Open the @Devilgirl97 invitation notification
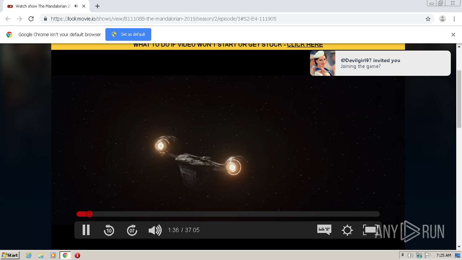Viewport: 462px width, 260px height. point(380,63)
